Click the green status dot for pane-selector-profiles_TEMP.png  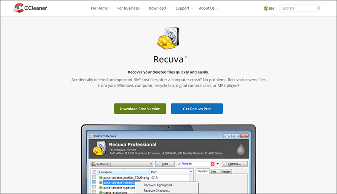click(x=101, y=178)
